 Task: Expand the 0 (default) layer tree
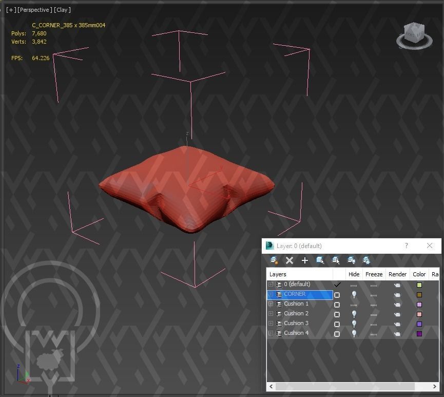pyautogui.click(x=271, y=284)
